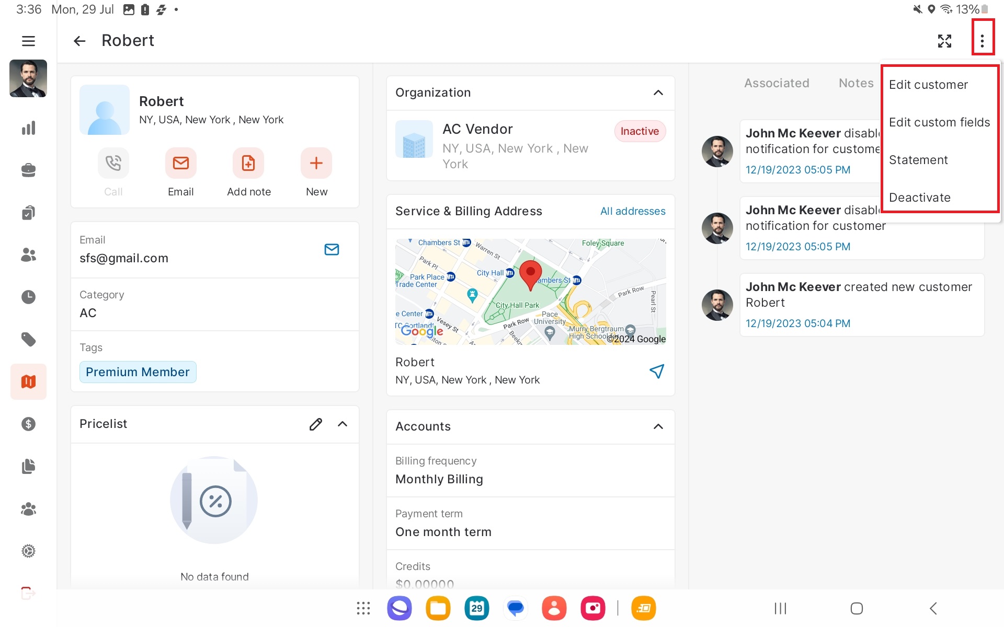Open the hamburger navigation menu
1004x627 pixels.
point(28,41)
